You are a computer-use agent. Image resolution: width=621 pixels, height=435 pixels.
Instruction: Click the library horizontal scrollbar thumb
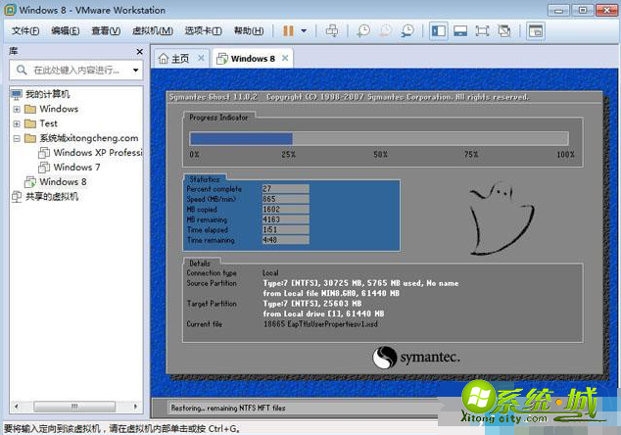coord(74,407)
